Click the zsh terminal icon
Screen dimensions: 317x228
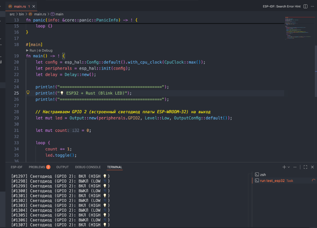tap(257, 174)
